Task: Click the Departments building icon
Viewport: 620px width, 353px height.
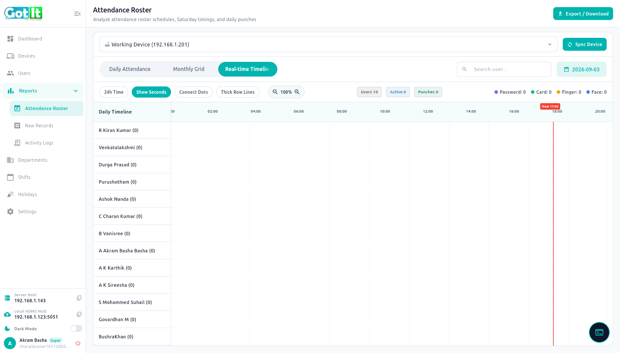Action: click(10, 160)
